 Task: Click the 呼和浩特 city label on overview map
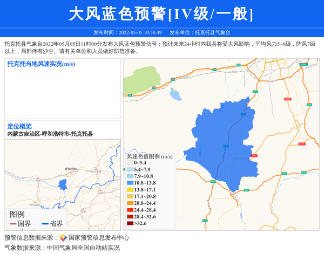pos(71,169)
